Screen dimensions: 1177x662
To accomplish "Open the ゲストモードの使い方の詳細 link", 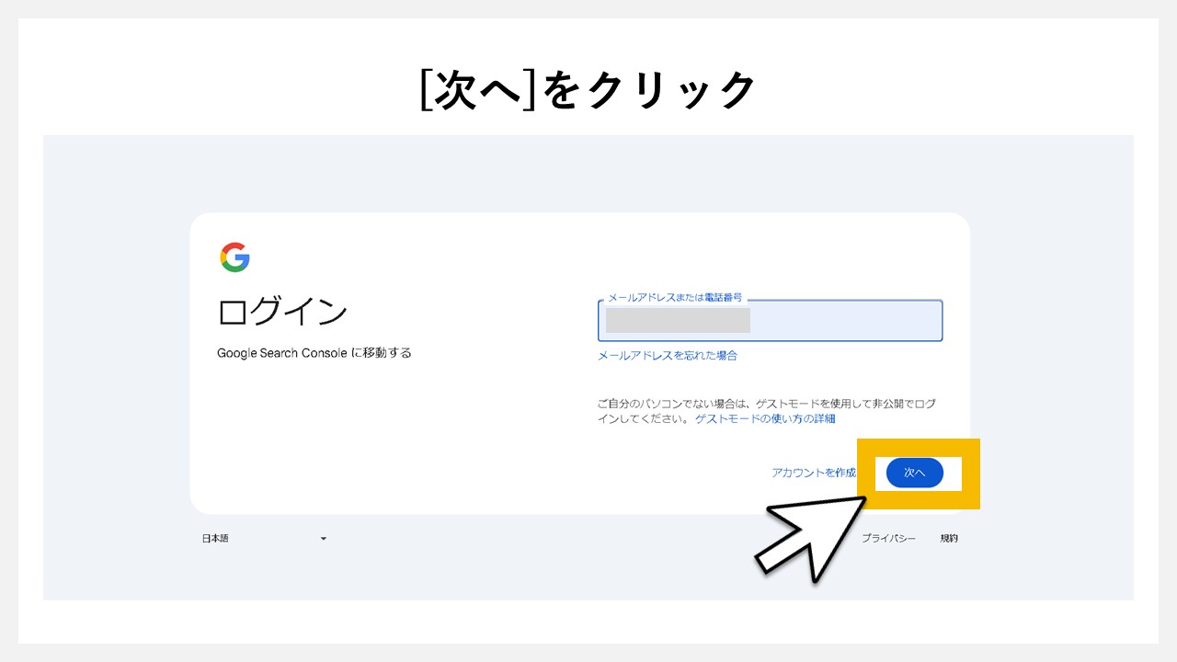I will tap(764, 418).
